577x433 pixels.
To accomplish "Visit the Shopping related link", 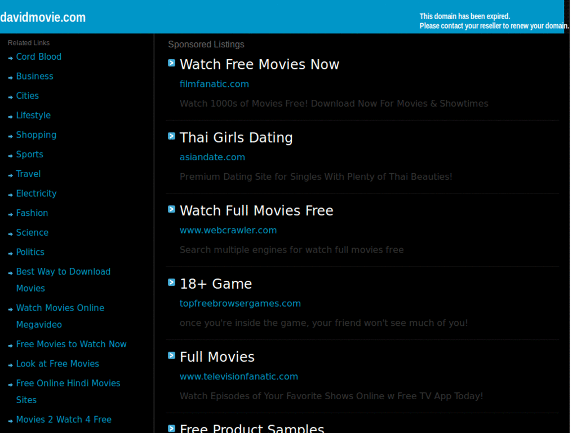I will (36, 135).
